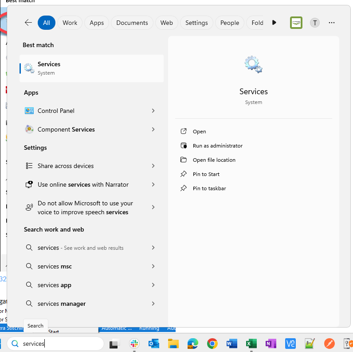Go back using the left arrow

pos(28,23)
